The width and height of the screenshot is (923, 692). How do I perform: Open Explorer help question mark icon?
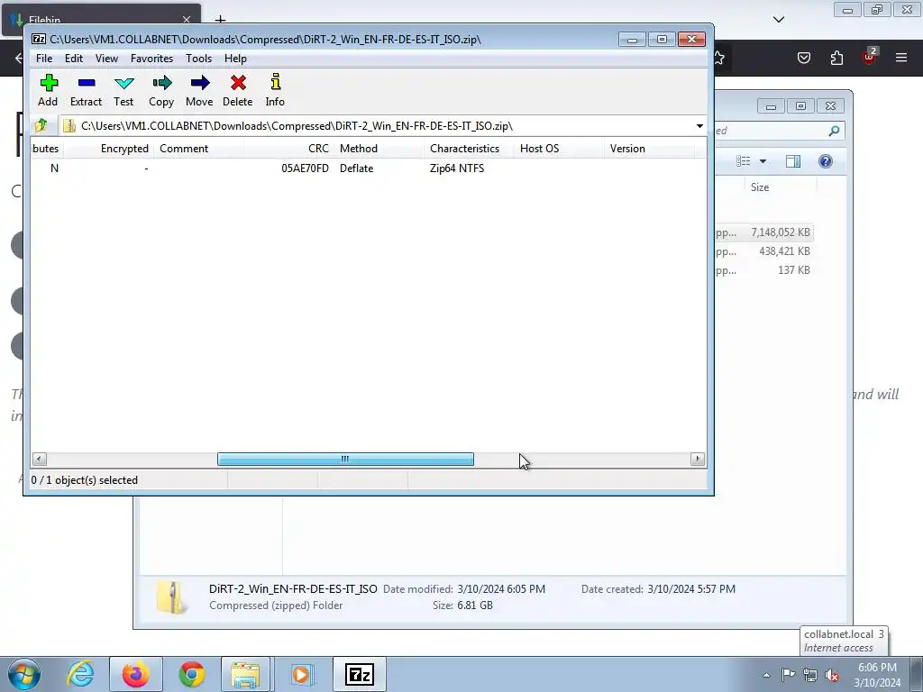tap(826, 161)
